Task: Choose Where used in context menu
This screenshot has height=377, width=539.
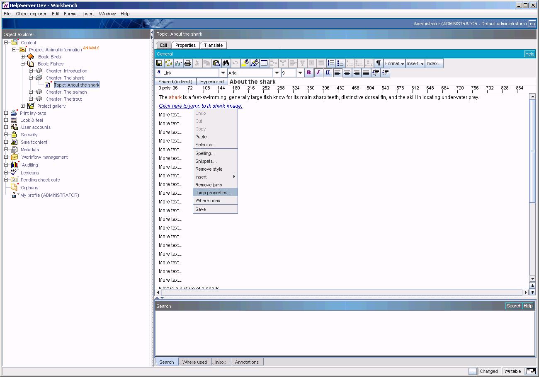Action: click(x=215, y=201)
